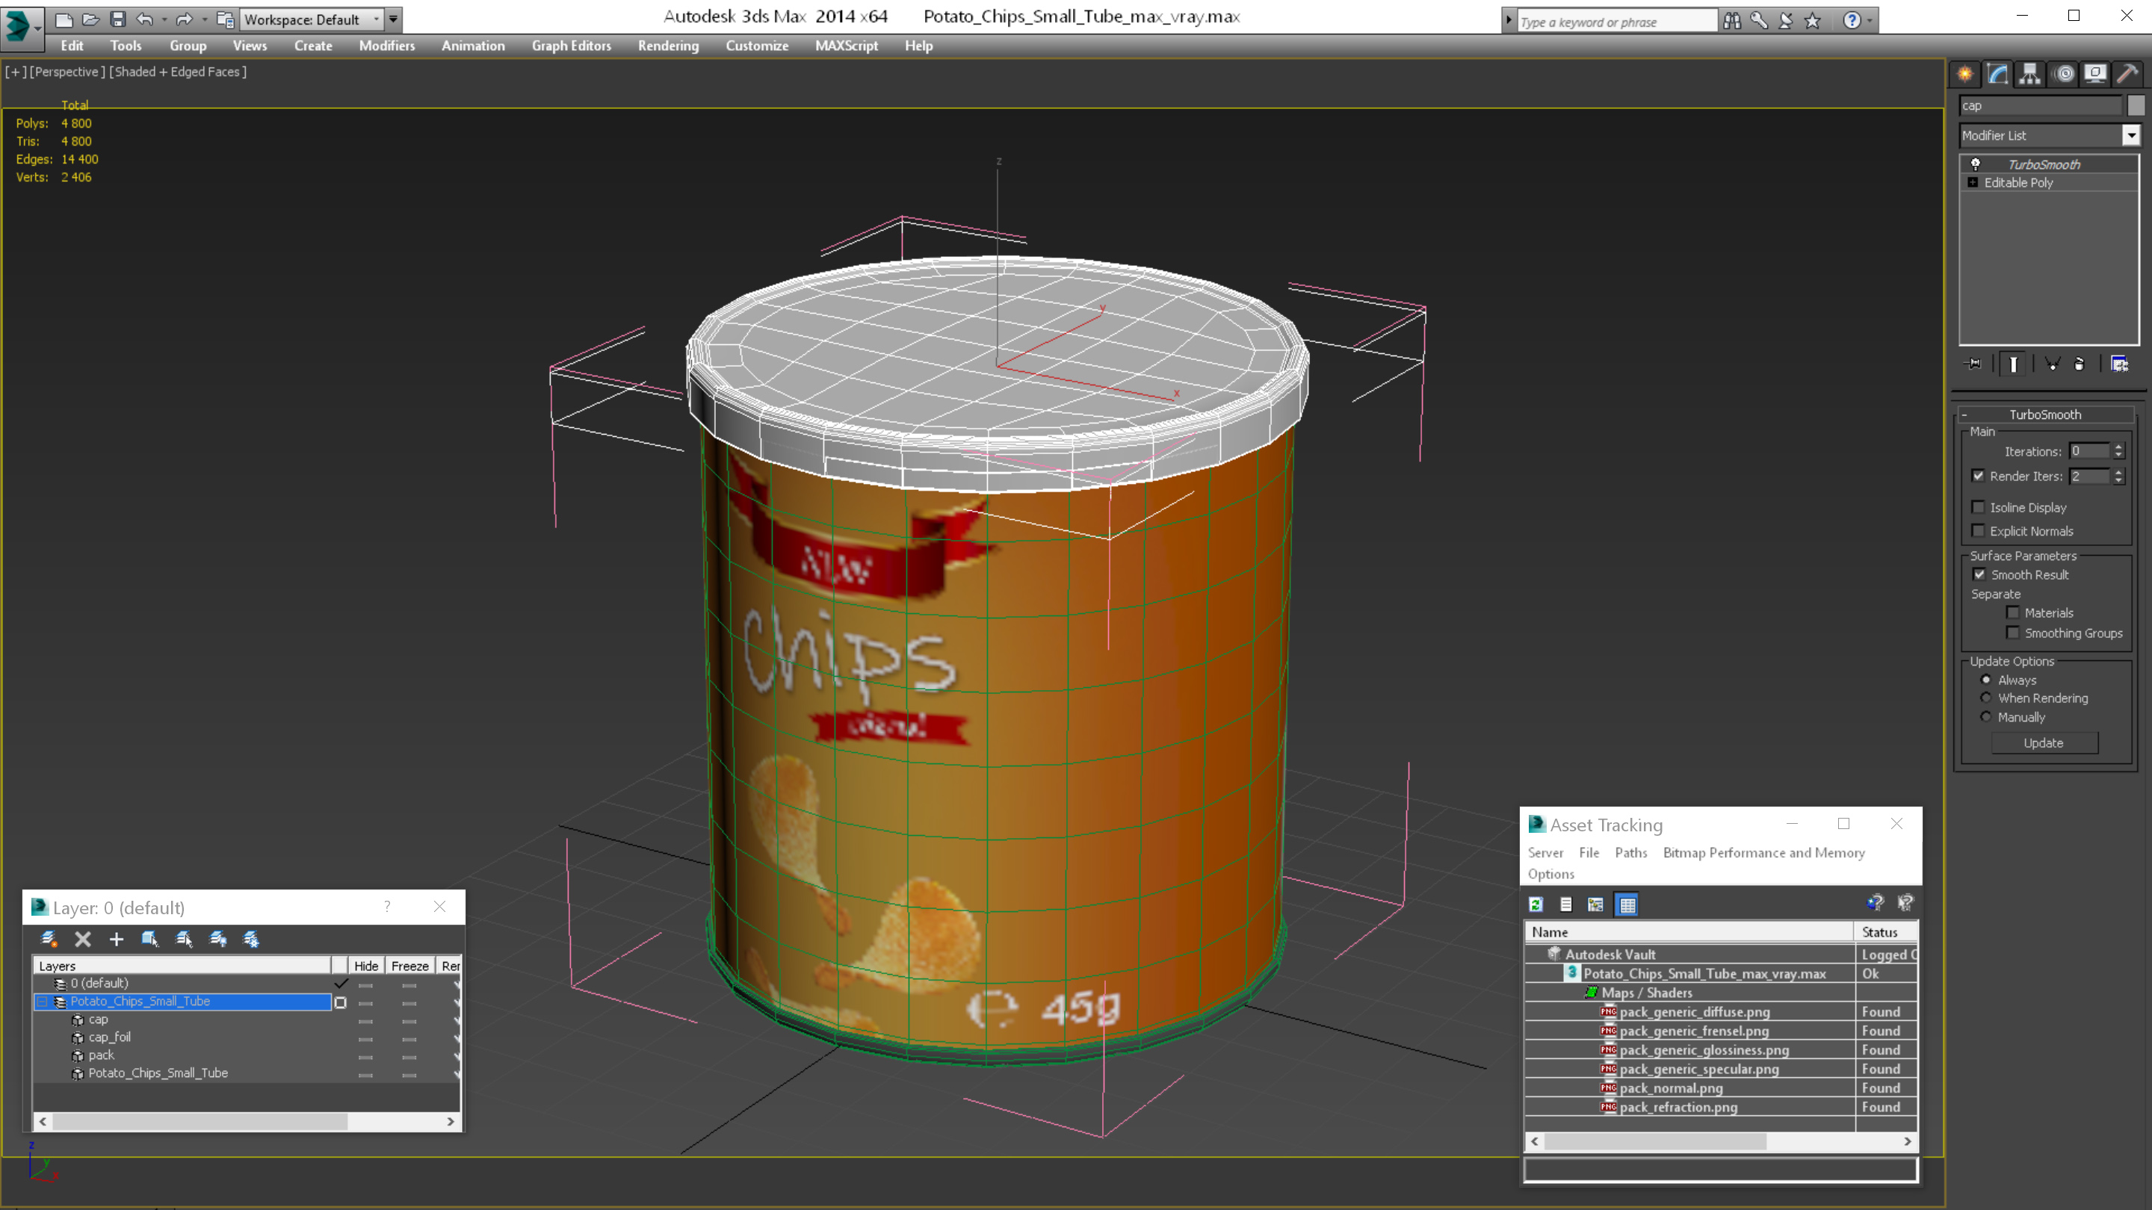
Task: Open the MAXScript menu
Action: pyautogui.click(x=847, y=46)
